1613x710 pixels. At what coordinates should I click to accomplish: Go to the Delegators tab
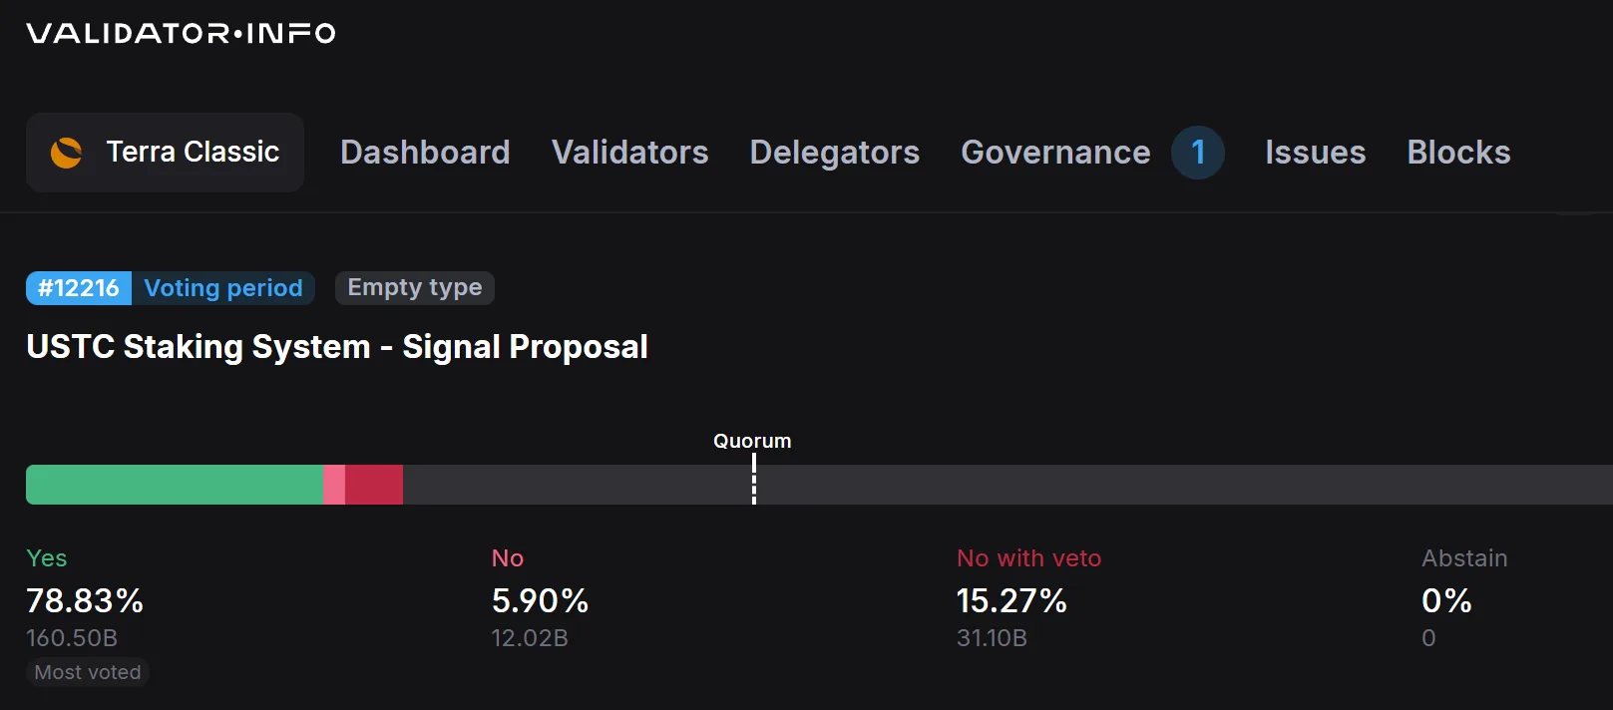pos(834,153)
